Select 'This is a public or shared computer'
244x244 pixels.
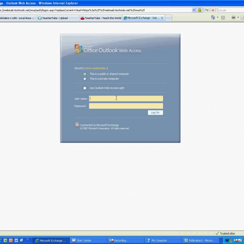tap(85, 74)
